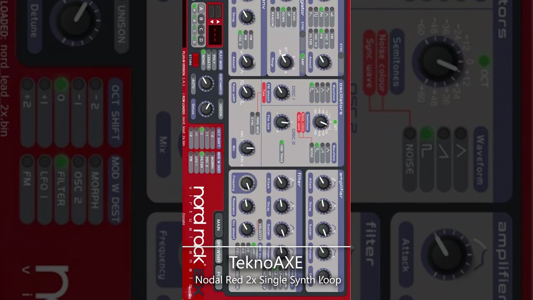
Task: Set arpeggiator mode to ECHO
Action: click(294, 17)
